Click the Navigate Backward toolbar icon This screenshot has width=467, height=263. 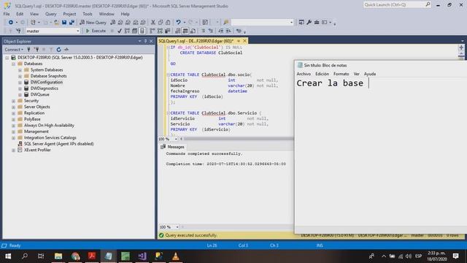(x=11, y=23)
